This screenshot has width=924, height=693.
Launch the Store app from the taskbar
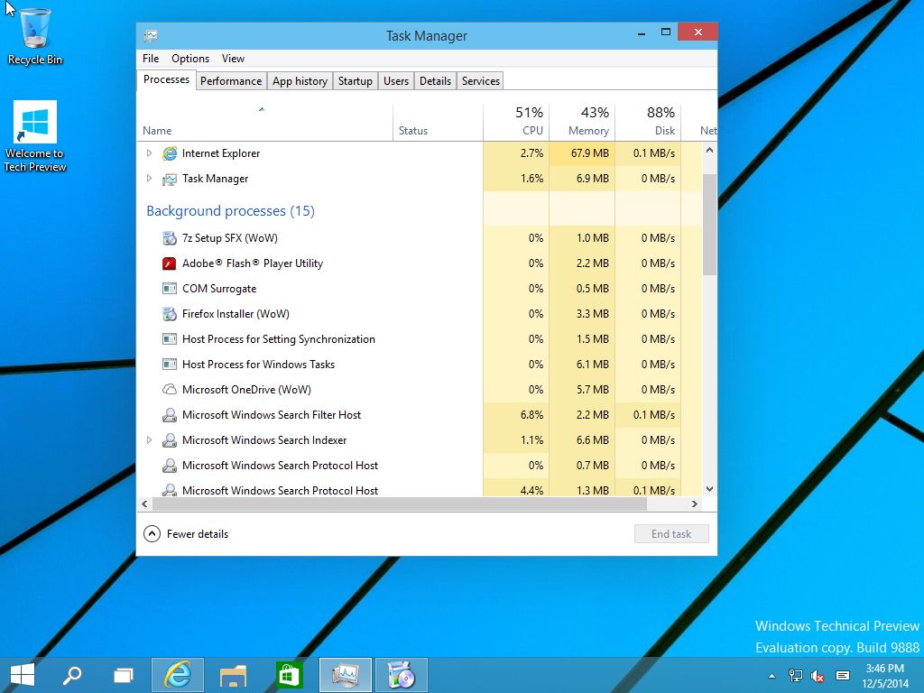tap(289, 675)
